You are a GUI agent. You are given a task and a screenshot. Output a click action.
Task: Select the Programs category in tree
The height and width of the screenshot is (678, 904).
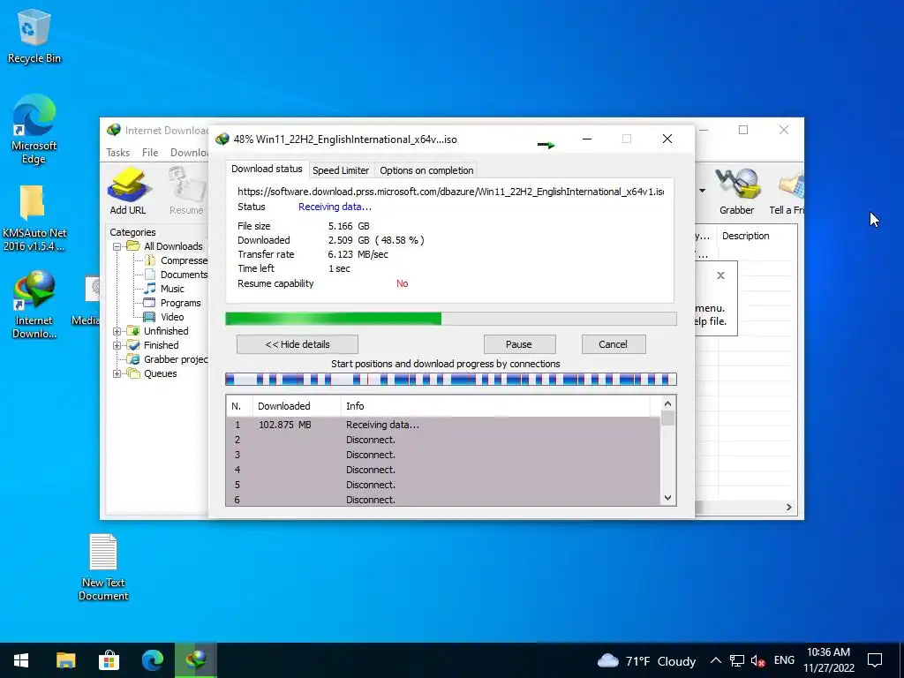(x=180, y=303)
